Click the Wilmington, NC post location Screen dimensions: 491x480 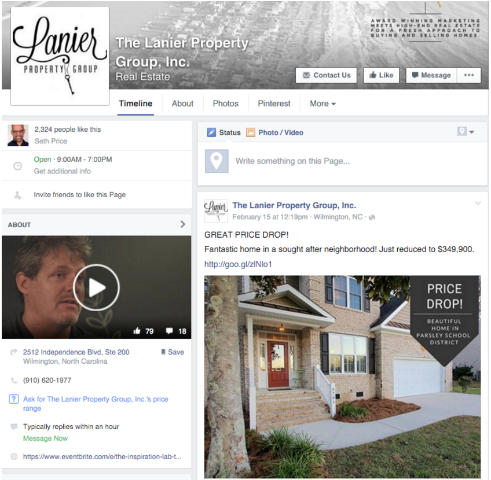[338, 217]
